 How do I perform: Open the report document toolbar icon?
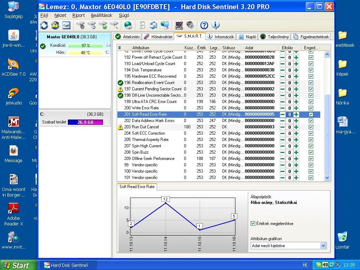coord(142,25)
